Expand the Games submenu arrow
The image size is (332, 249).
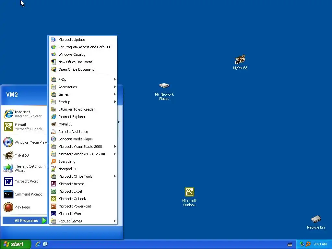coord(115,94)
